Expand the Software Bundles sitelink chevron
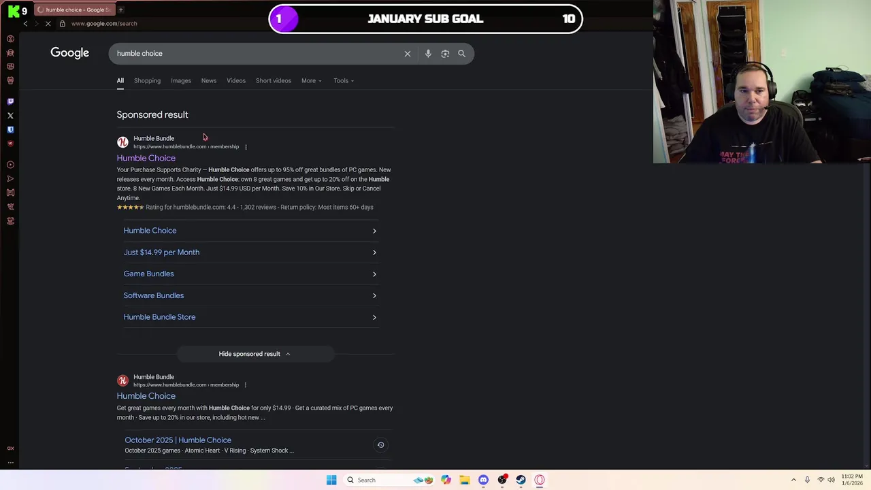The height and width of the screenshot is (490, 871). pos(374,296)
